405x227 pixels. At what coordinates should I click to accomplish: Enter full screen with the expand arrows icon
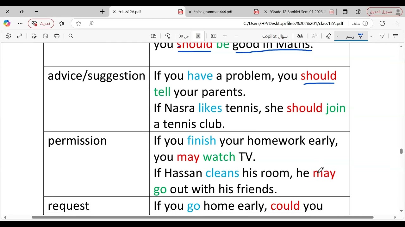[x=20, y=36]
